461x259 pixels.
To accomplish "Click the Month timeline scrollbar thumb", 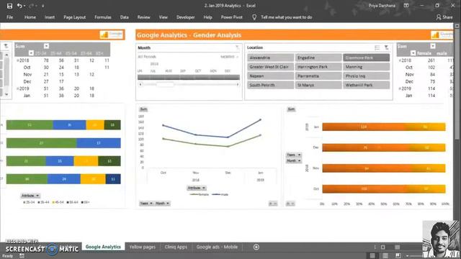I will pyautogui.click(x=165, y=85).
